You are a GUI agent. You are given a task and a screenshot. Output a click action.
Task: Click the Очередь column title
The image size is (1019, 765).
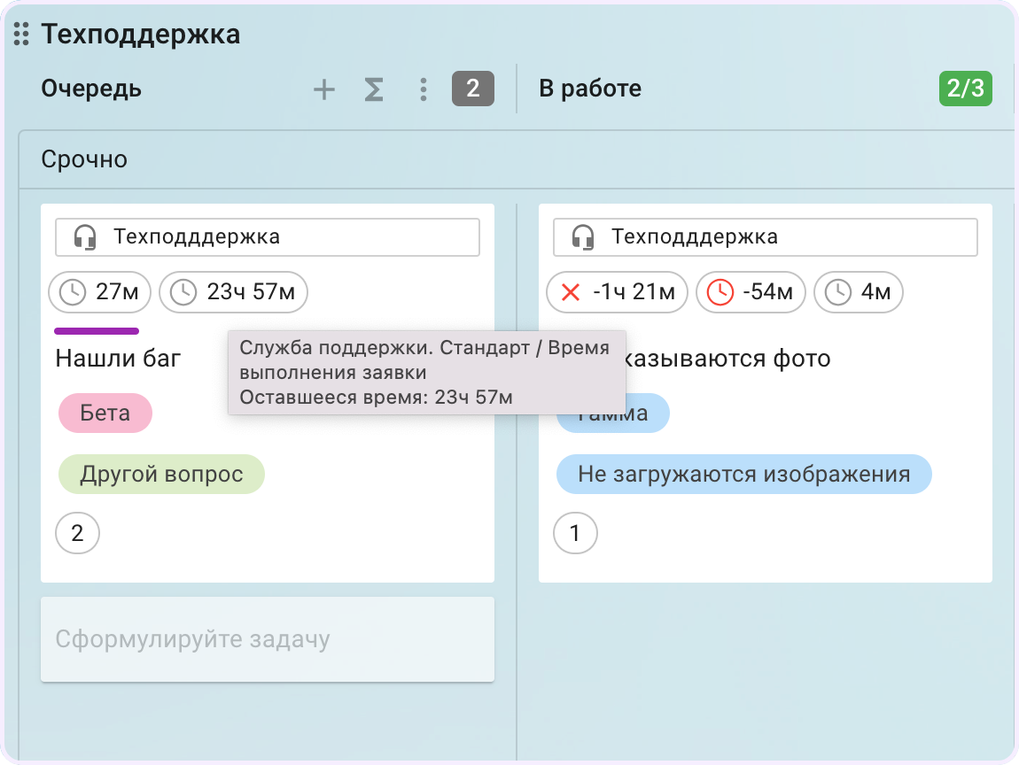(x=91, y=89)
